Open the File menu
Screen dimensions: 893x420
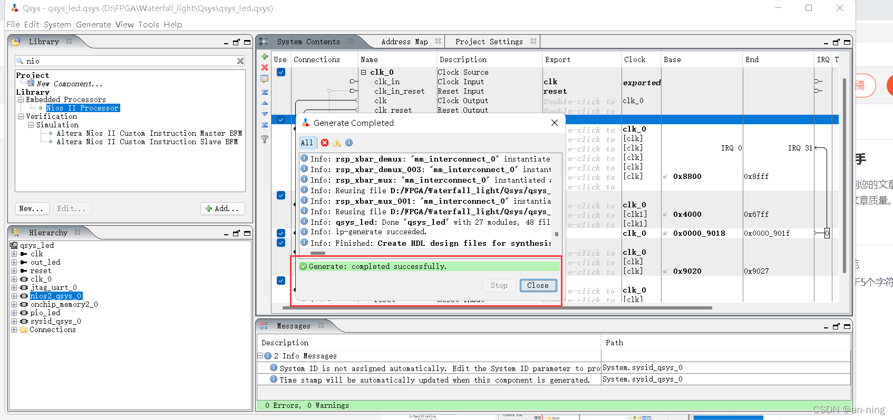[x=13, y=24]
